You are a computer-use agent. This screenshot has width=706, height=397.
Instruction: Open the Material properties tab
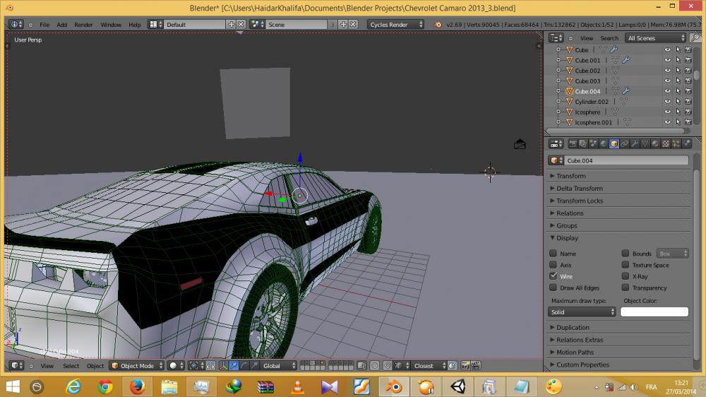click(x=656, y=143)
